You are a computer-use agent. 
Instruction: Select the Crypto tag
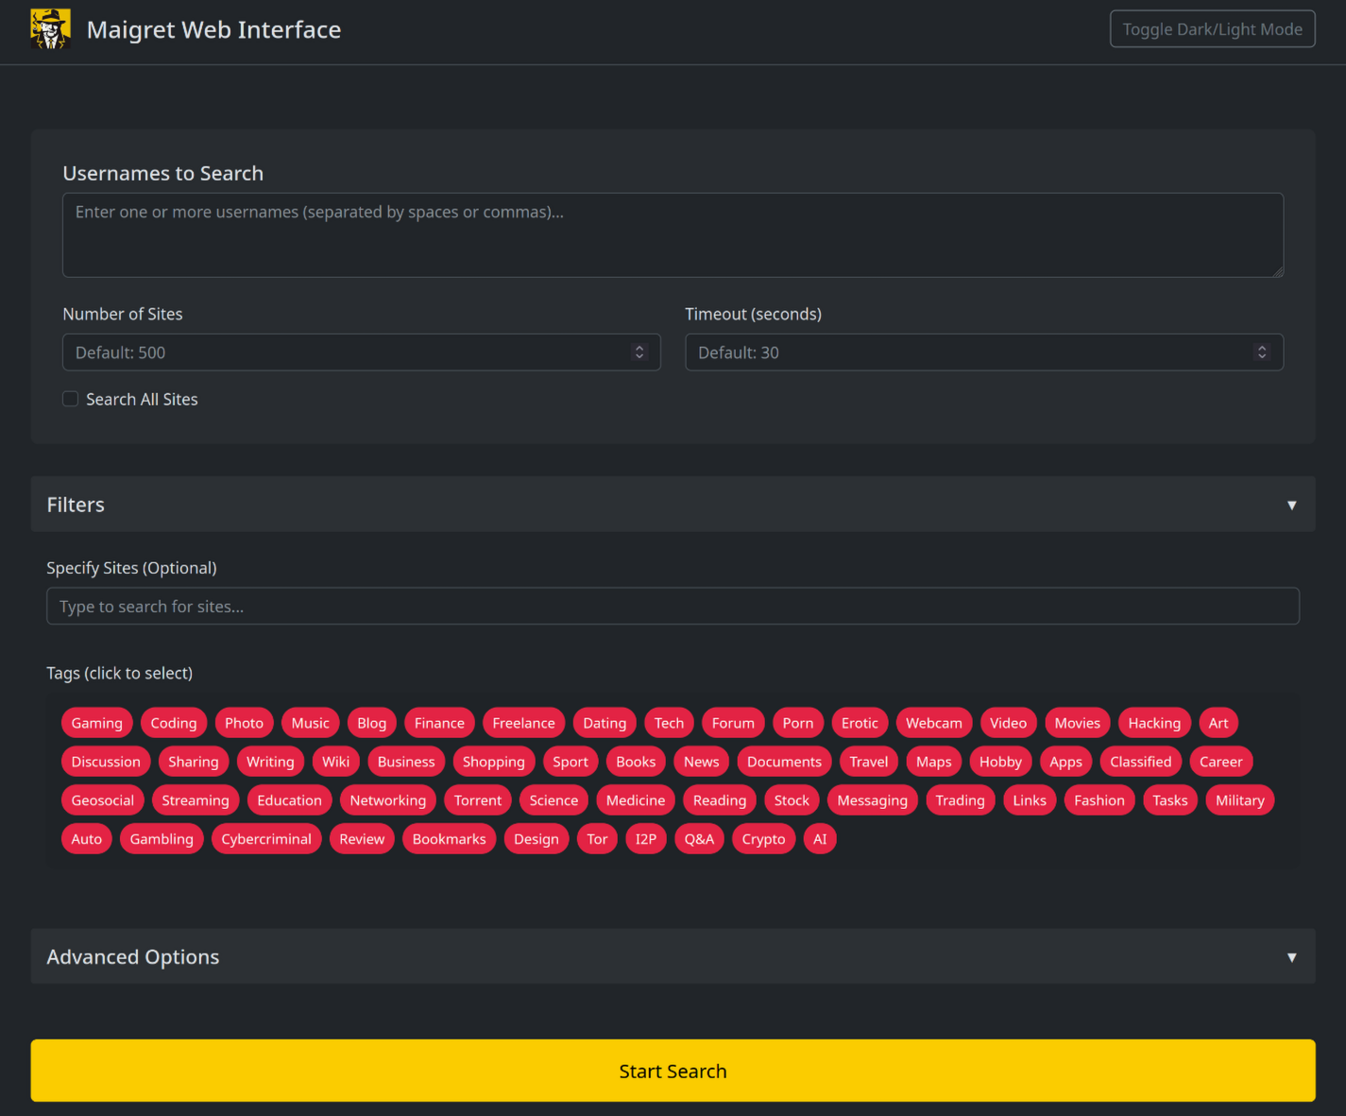(762, 838)
